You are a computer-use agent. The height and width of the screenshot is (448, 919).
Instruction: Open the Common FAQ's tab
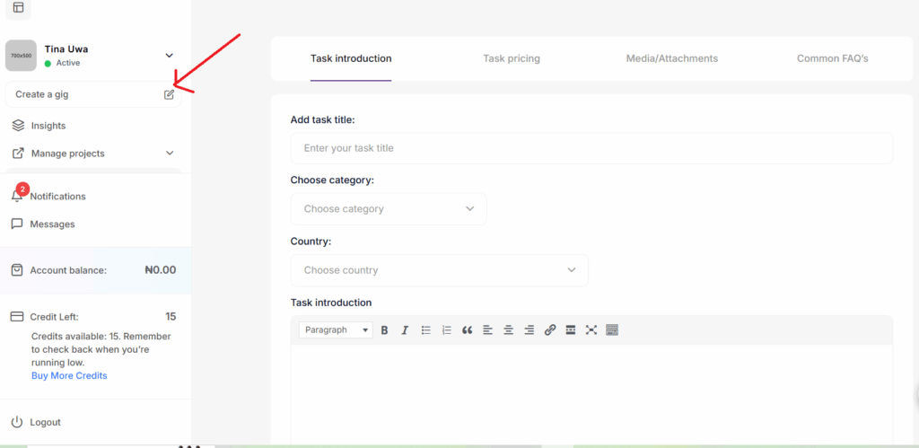pyautogui.click(x=832, y=58)
